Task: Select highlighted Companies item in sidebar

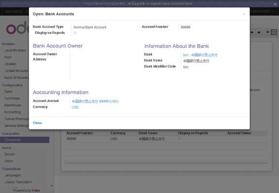Action: point(25,140)
